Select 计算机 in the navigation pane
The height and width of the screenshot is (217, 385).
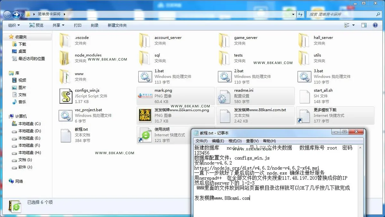point(21,116)
